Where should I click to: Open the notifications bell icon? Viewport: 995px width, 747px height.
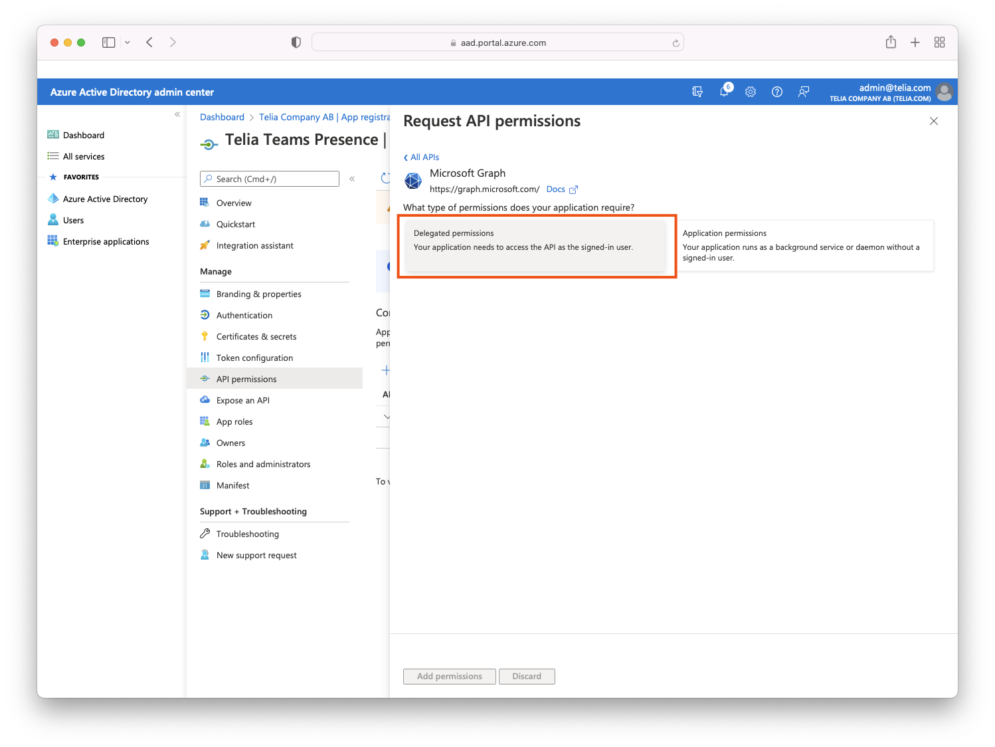(x=724, y=92)
